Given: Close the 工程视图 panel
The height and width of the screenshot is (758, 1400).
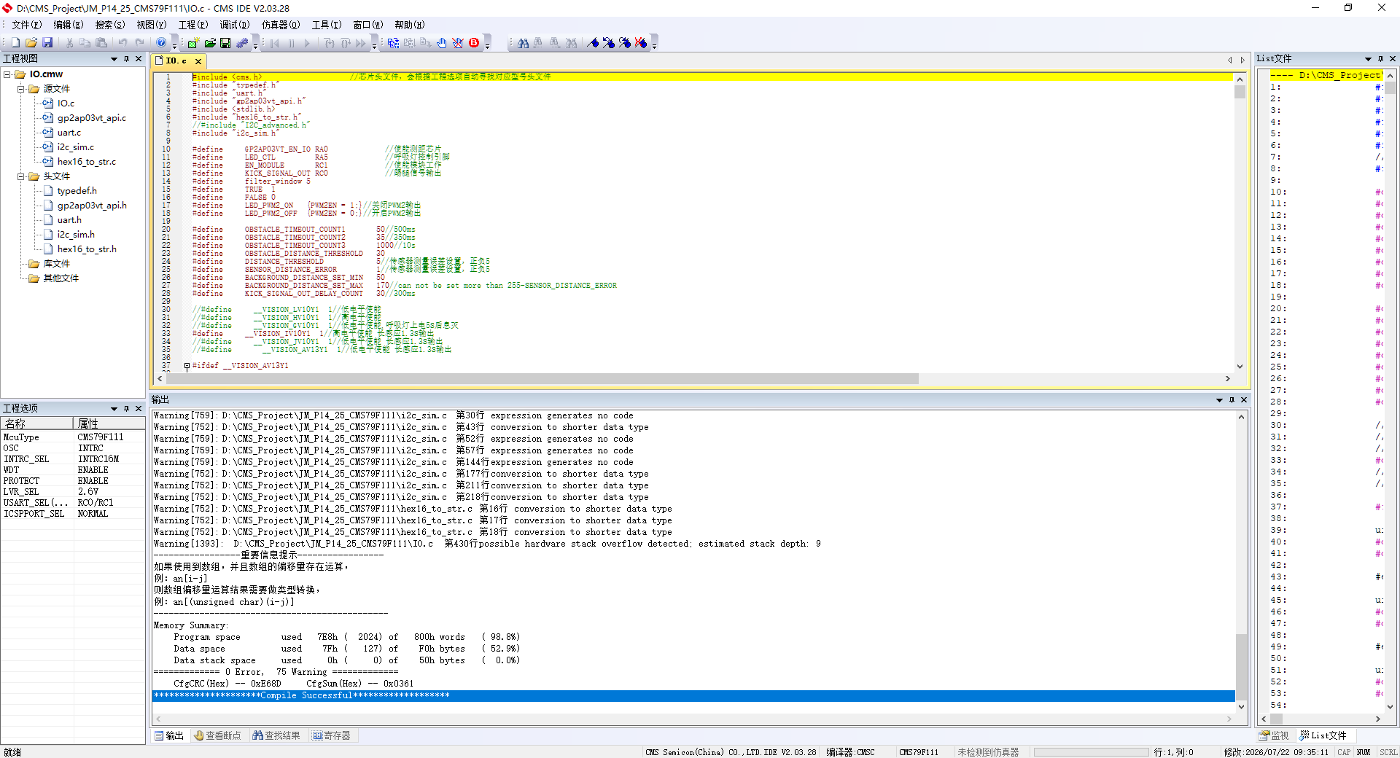Looking at the screenshot, I should 139,58.
